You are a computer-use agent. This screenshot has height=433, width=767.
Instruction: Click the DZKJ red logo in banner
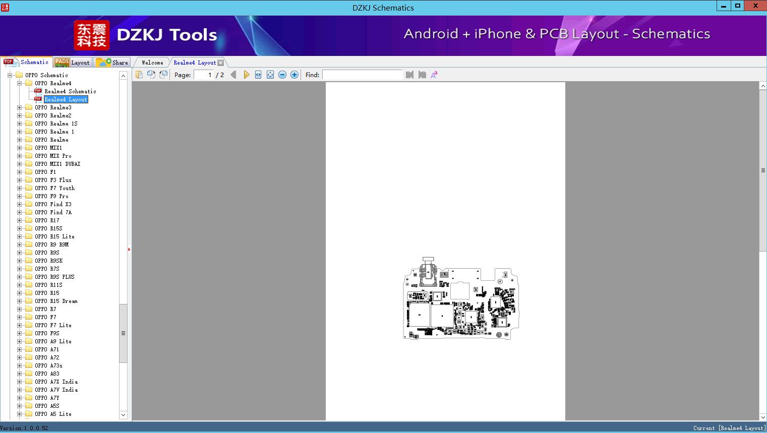pyautogui.click(x=92, y=35)
